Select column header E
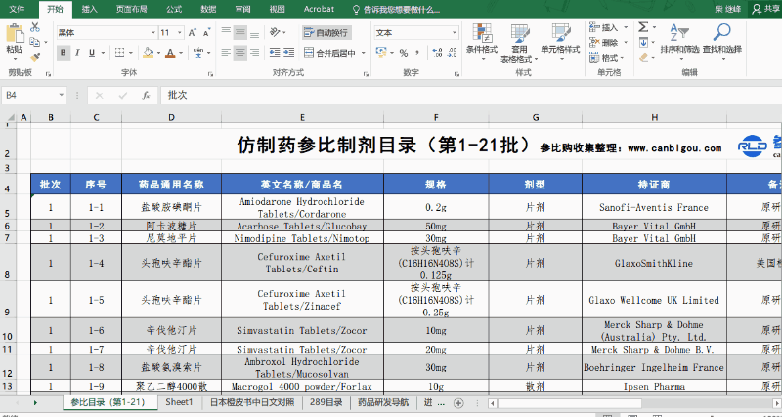Image resolution: width=782 pixels, height=417 pixels. [302, 117]
